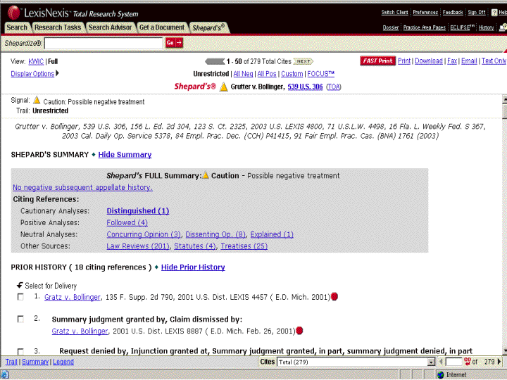Click Law Reviews (201) link

coord(138,246)
